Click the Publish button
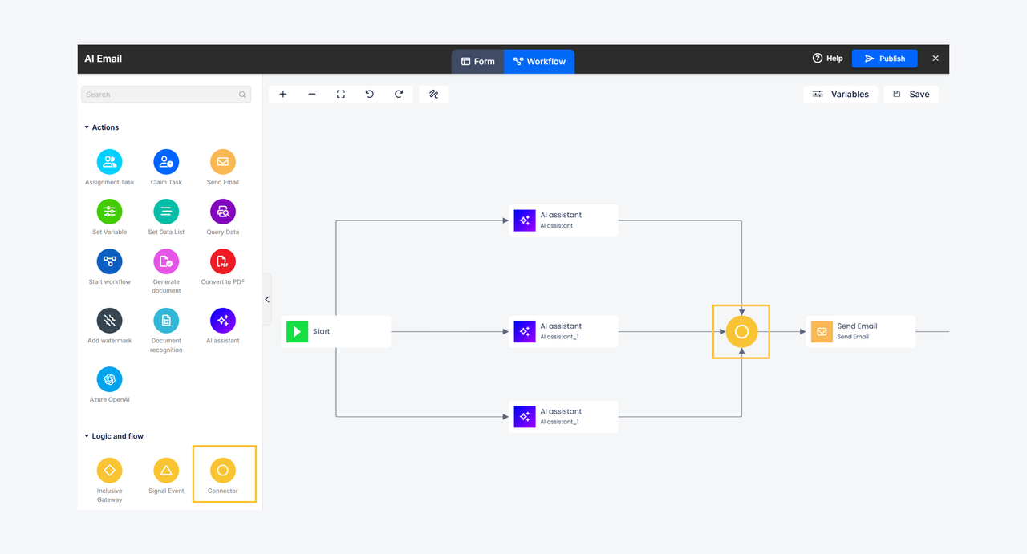The height and width of the screenshot is (554, 1027). tap(884, 59)
